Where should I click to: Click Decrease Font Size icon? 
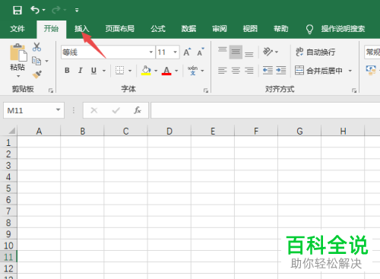pyautogui.click(x=201, y=52)
